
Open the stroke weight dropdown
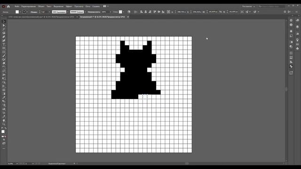(49, 12)
